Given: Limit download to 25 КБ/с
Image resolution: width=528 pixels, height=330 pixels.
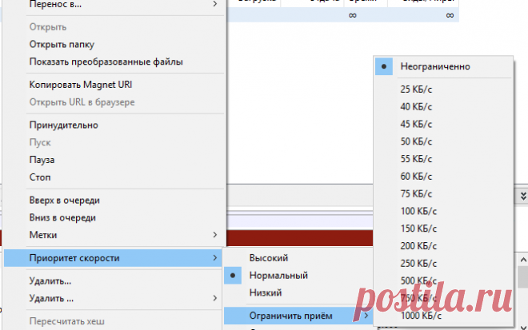Looking at the screenshot, I should [x=443, y=89].
